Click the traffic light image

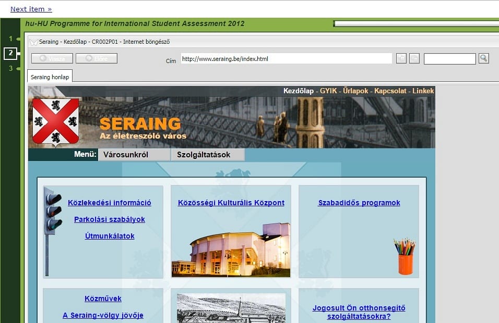pos(53,231)
